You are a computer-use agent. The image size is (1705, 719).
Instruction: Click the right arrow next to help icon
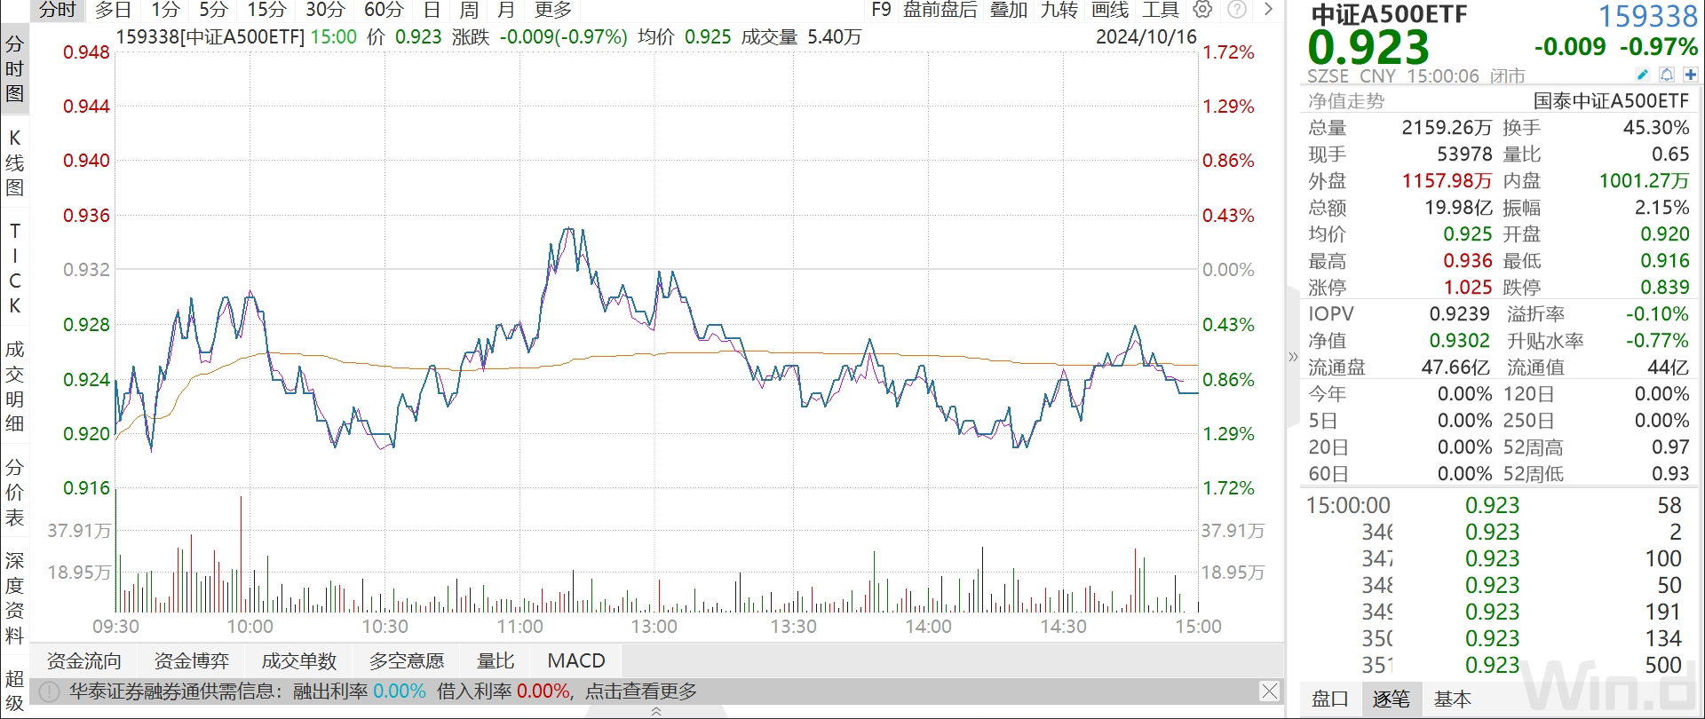click(1268, 10)
